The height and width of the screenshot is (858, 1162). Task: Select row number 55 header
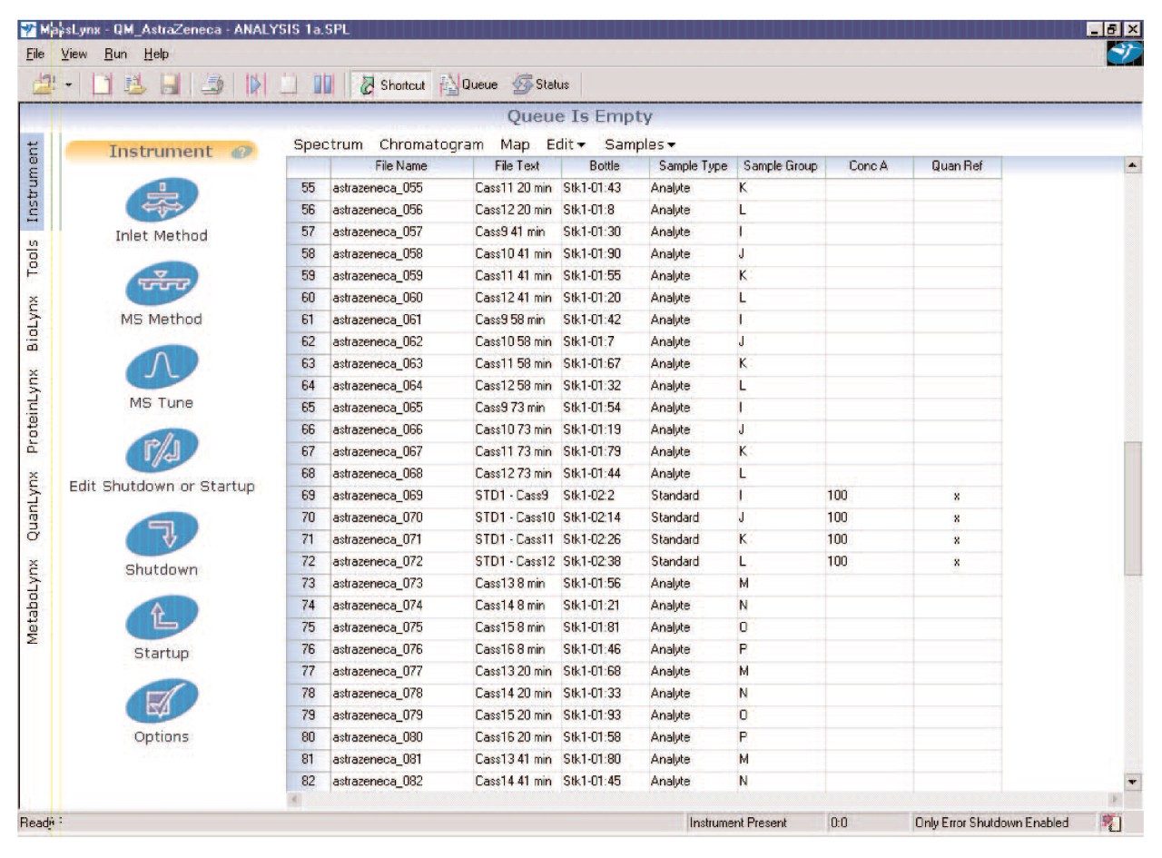click(x=308, y=188)
